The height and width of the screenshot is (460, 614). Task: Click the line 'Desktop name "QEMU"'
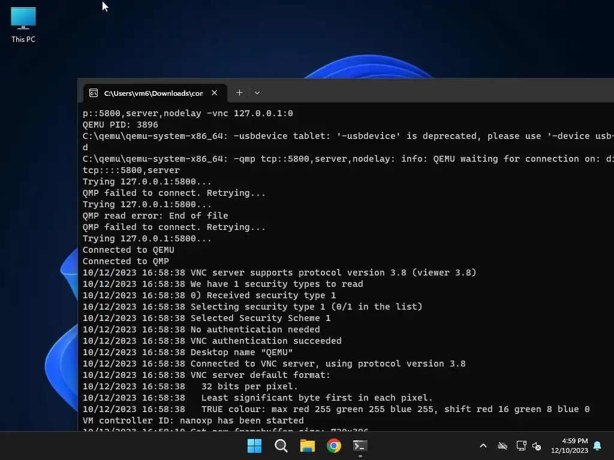tap(188, 352)
